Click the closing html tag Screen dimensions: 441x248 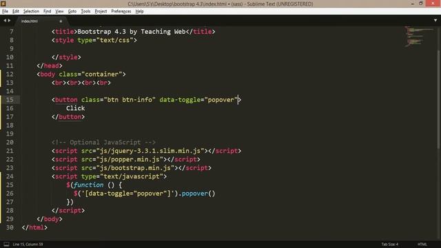pyautogui.click(x=34, y=227)
